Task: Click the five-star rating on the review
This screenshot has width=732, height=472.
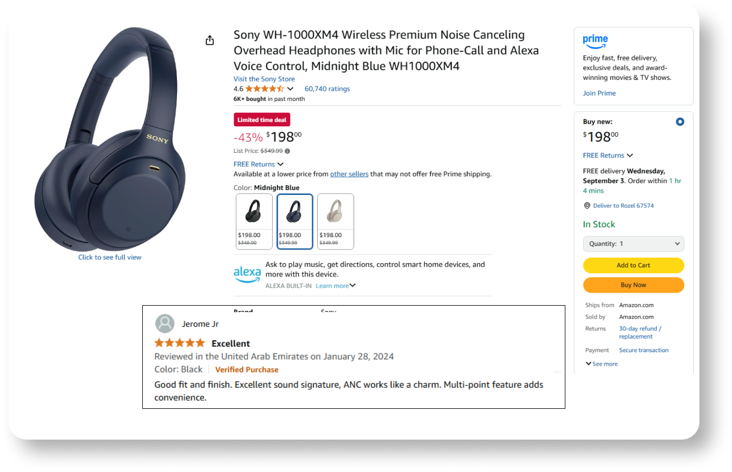Action: coord(180,343)
